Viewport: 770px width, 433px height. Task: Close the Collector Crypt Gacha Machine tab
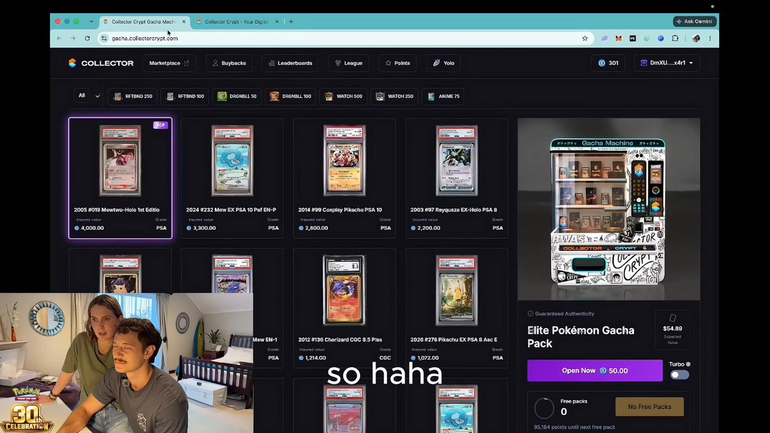click(x=184, y=22)
